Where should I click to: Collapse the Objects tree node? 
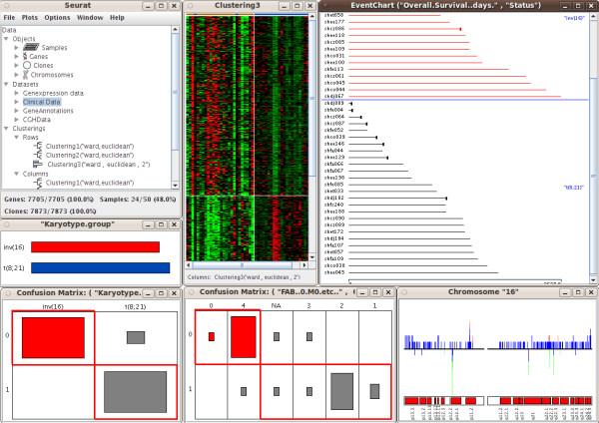coord(6,39)
